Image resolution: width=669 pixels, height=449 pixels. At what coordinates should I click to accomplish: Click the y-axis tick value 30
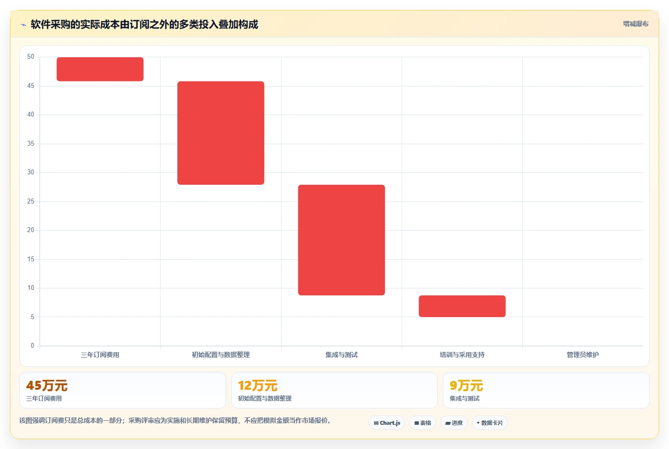tap(31, 172)
